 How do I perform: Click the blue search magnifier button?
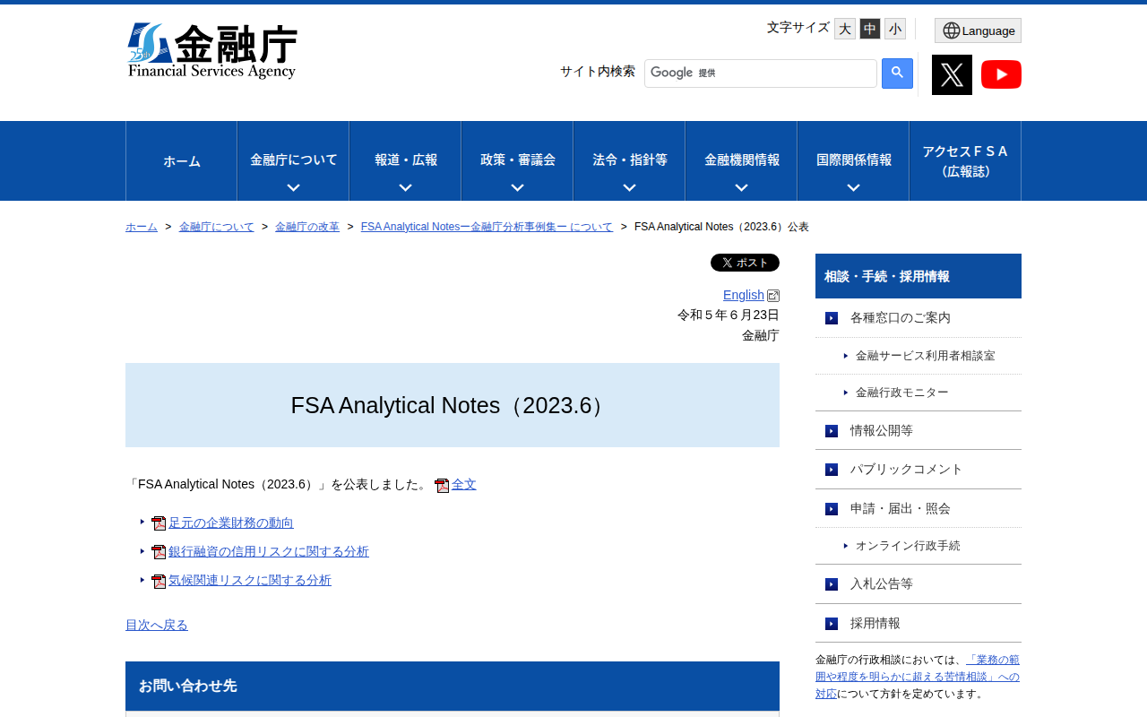pyautogui.click(x=897, y=73)
